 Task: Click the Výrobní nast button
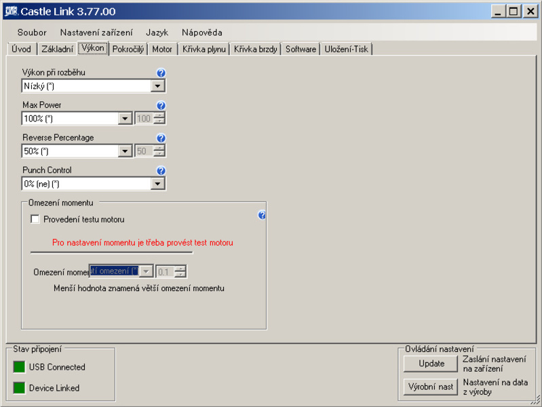coord(431,387)
